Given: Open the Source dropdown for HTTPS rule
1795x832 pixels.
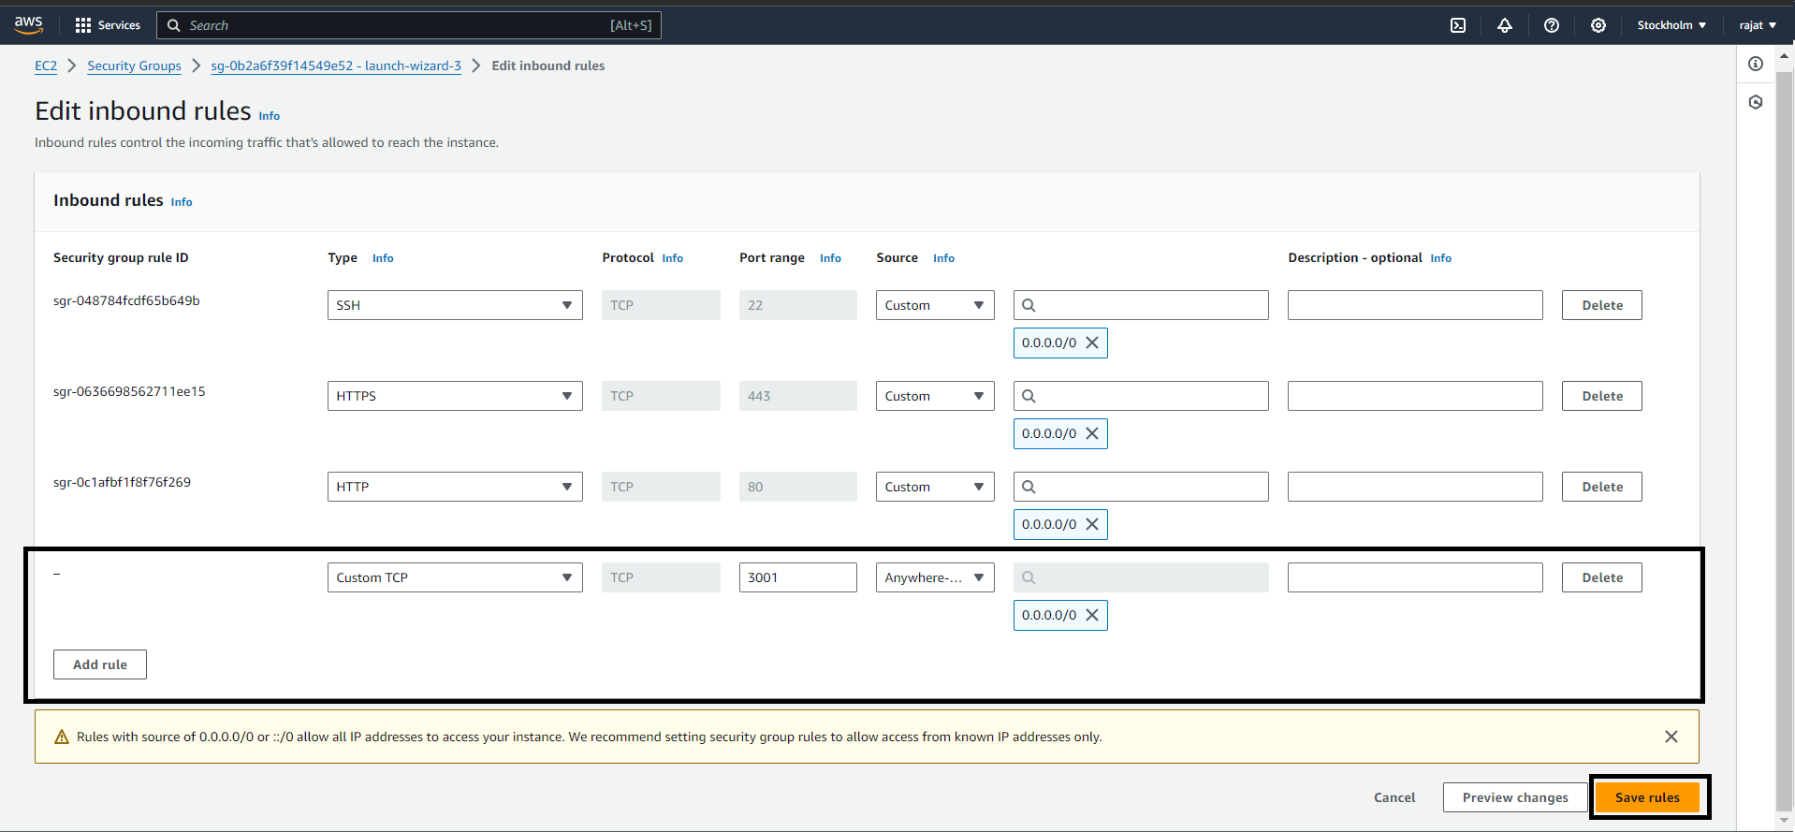Looking at the screenshot, I should pyautogui.click(x=935, y=396).
